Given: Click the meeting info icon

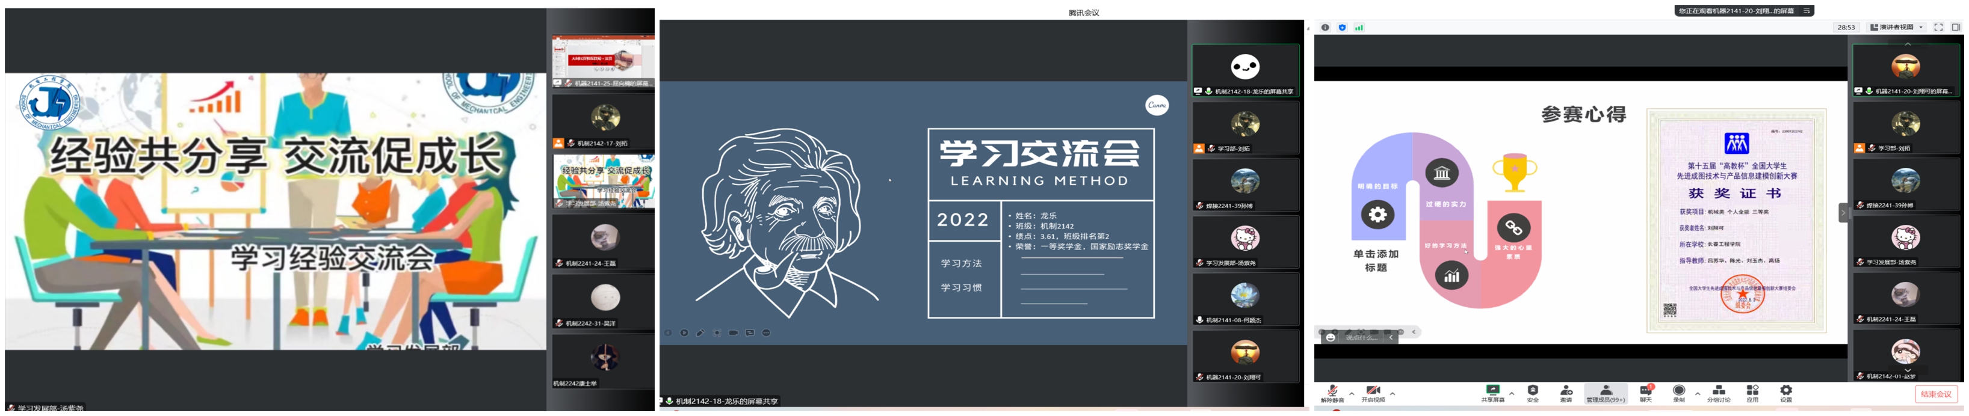Looking at the screenshot, I should pyautogui.click(x=1325, y=28).
